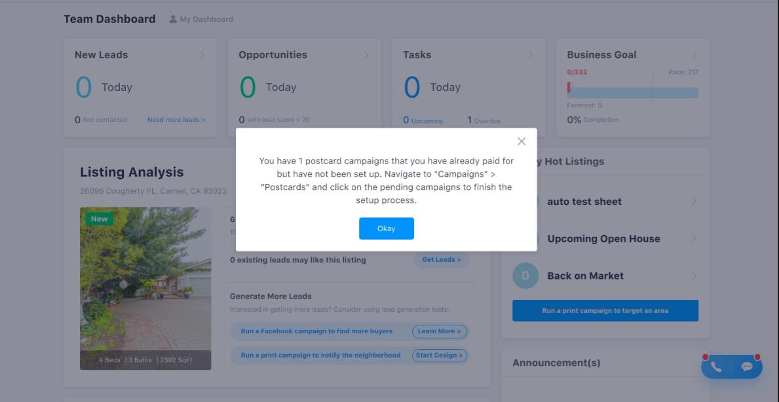This screenshot has width=779, height=402.
Task: Open the phone call icon
Action: click(x=716, y=367)
